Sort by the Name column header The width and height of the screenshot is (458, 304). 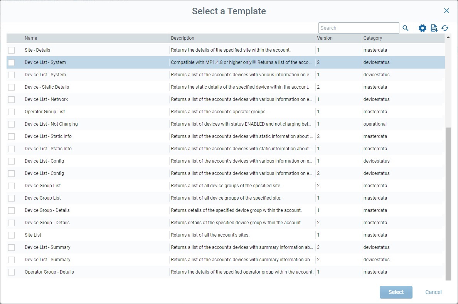[x=31, y=38]
